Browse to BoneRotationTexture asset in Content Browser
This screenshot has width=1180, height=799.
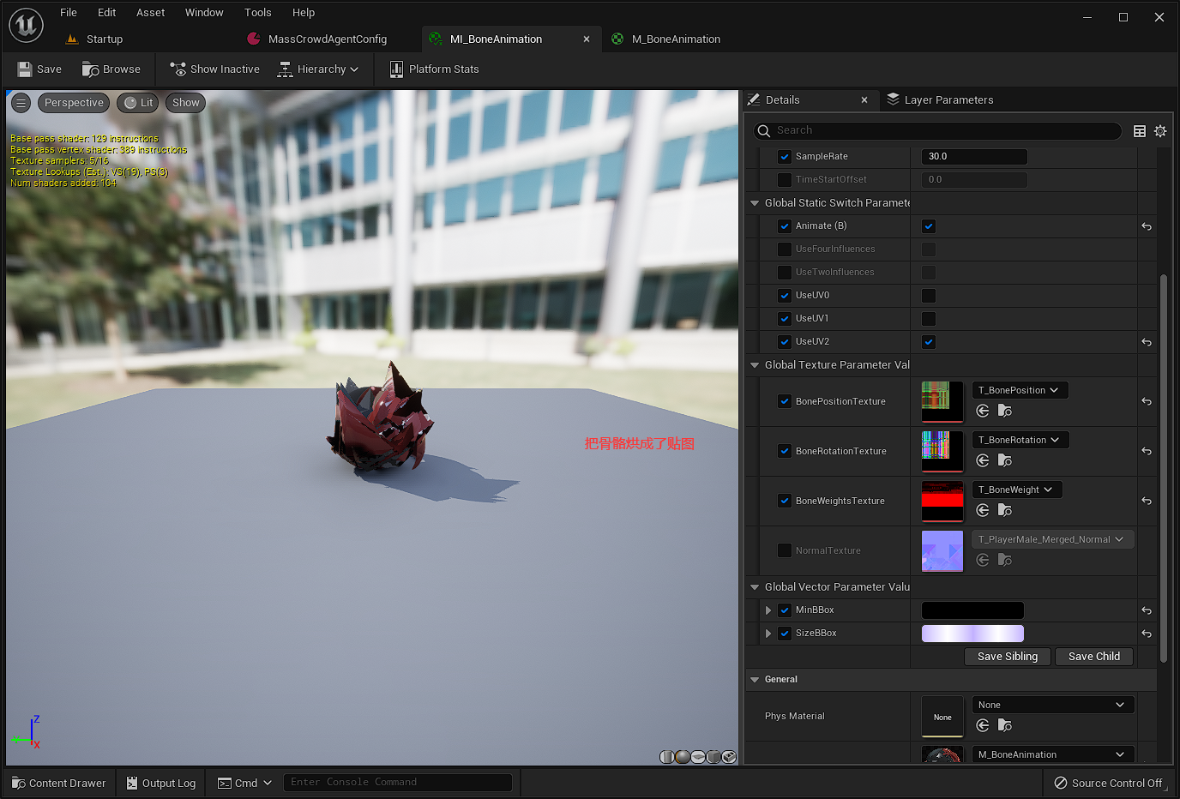[1005, 461]
